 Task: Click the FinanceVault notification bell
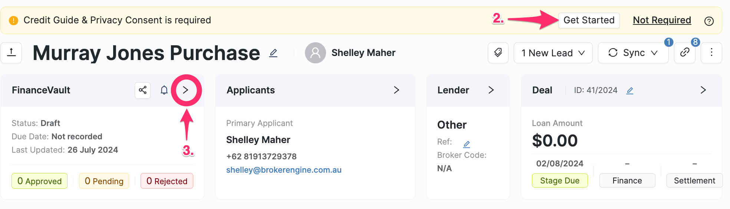tap(164, 90)
